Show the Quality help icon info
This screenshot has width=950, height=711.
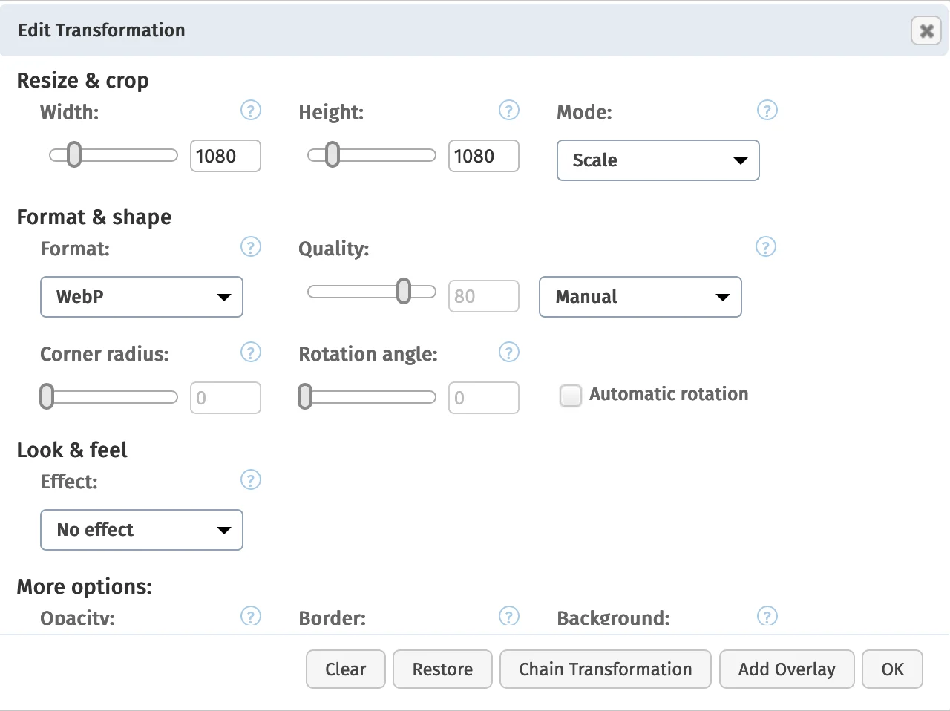pyautogui.click(x=765, y=247)
